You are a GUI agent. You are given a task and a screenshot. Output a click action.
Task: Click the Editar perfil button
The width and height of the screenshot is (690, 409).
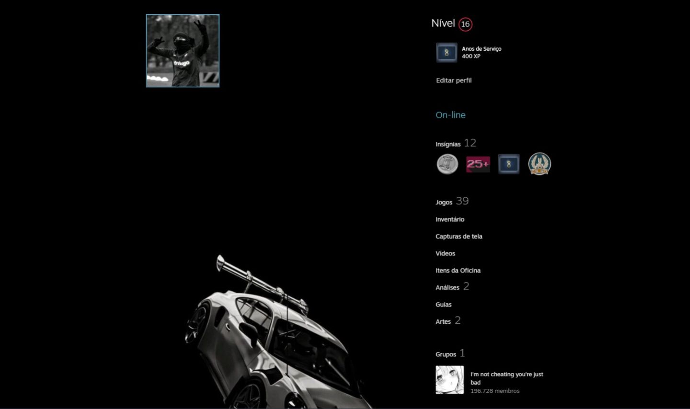454,80
